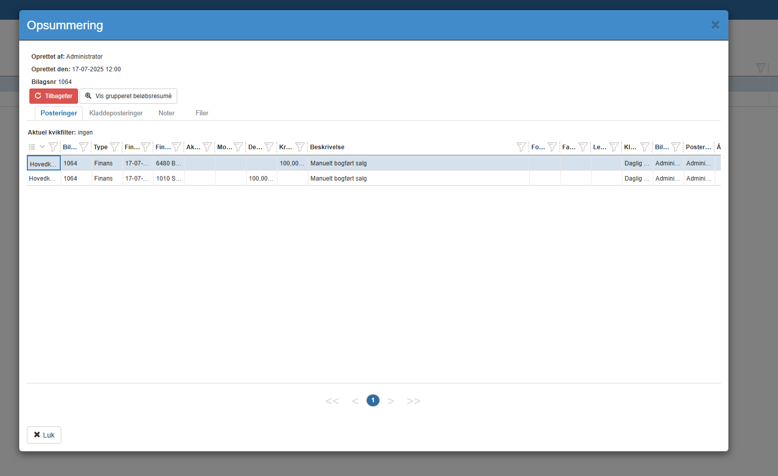Switch to the Kladdeposteringer tab
Viewport: 778px width, 476px height.
click(x=116, y=113)
